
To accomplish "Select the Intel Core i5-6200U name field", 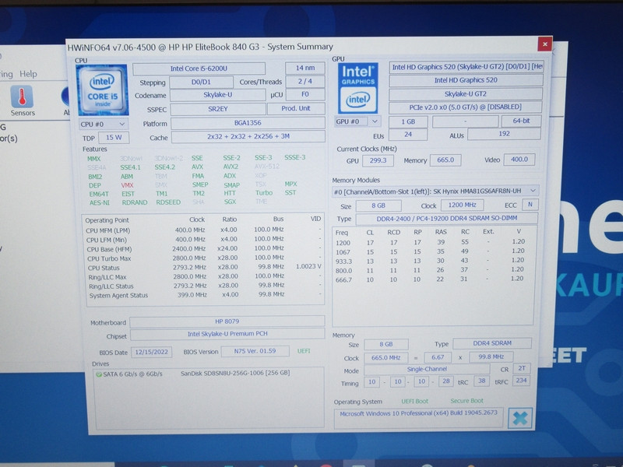I will click(x=199, y=68).
